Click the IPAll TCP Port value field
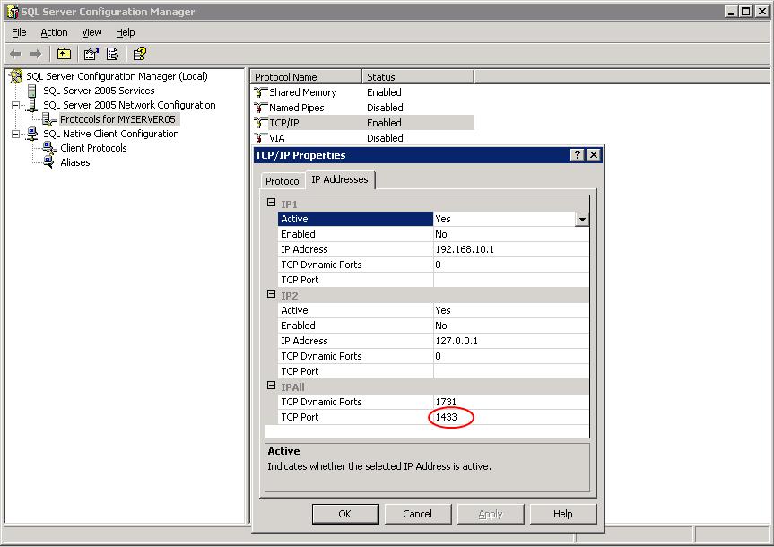The image size is (774, 547). coord(509,417)
